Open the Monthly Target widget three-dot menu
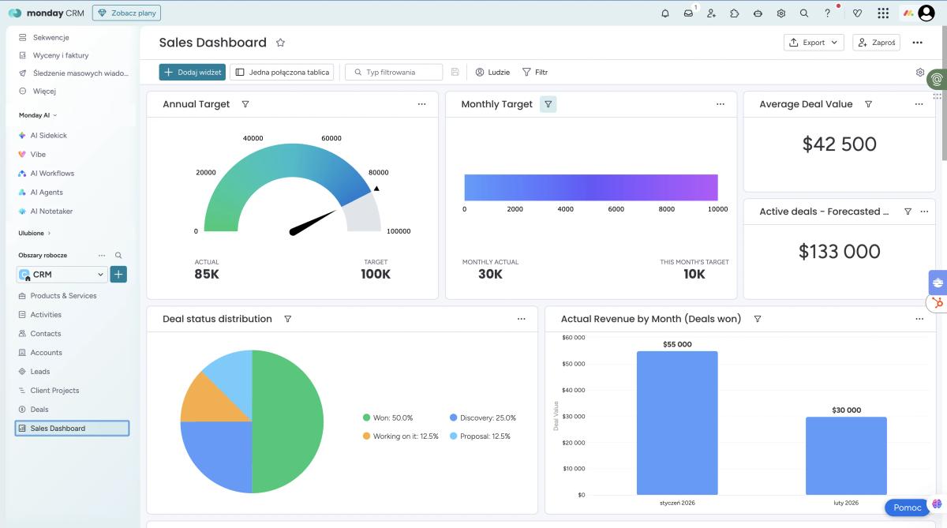Screen dimensions: 947x528 tap(720, 104)
